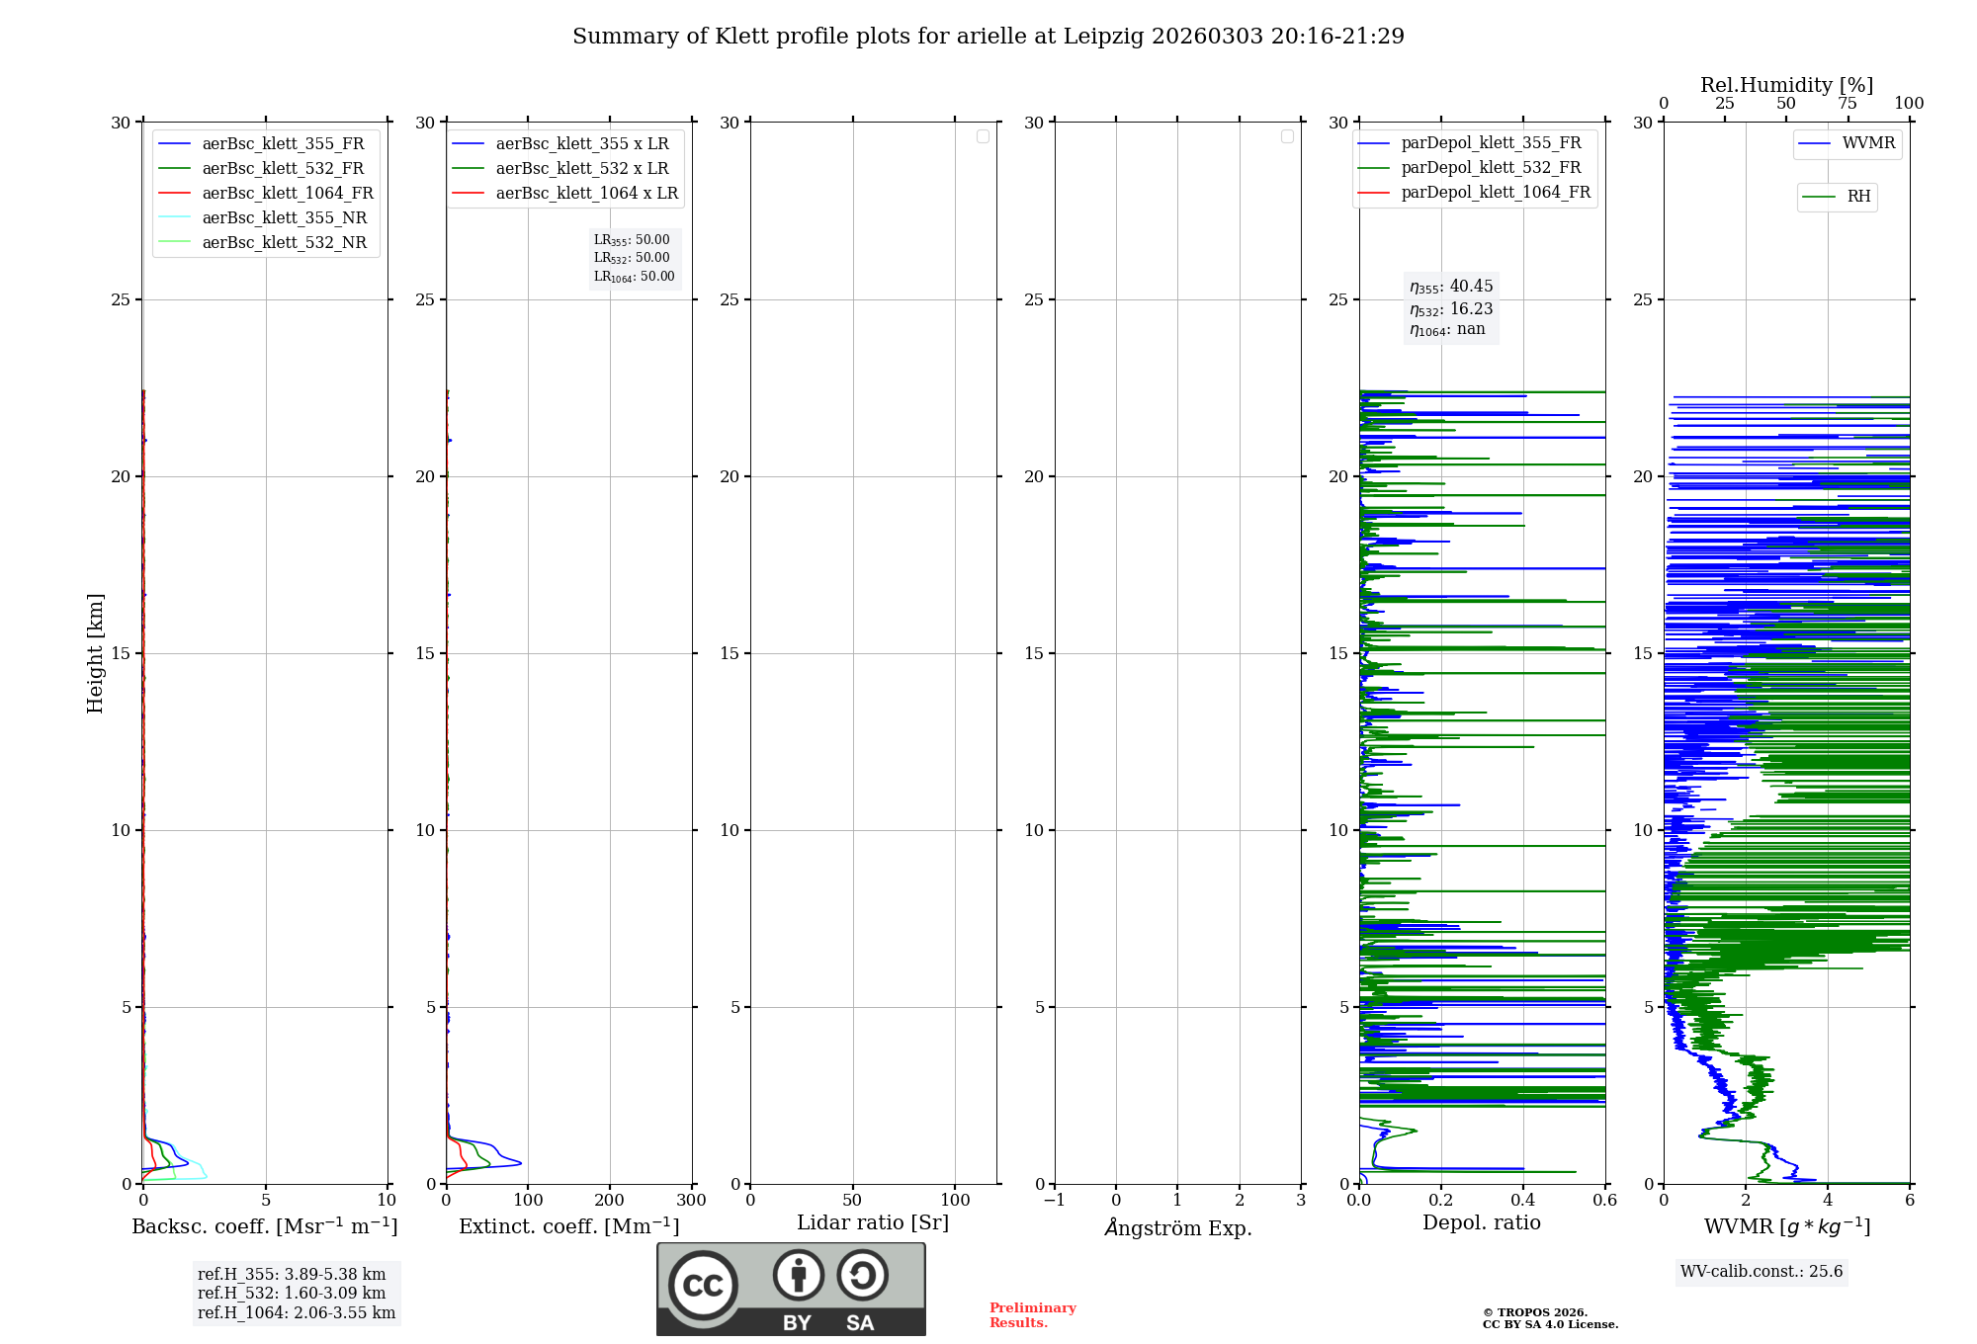Click the green RH legend line marker
The width and height of the screenshot is (1977, 1344).
tap(1819, 197)
